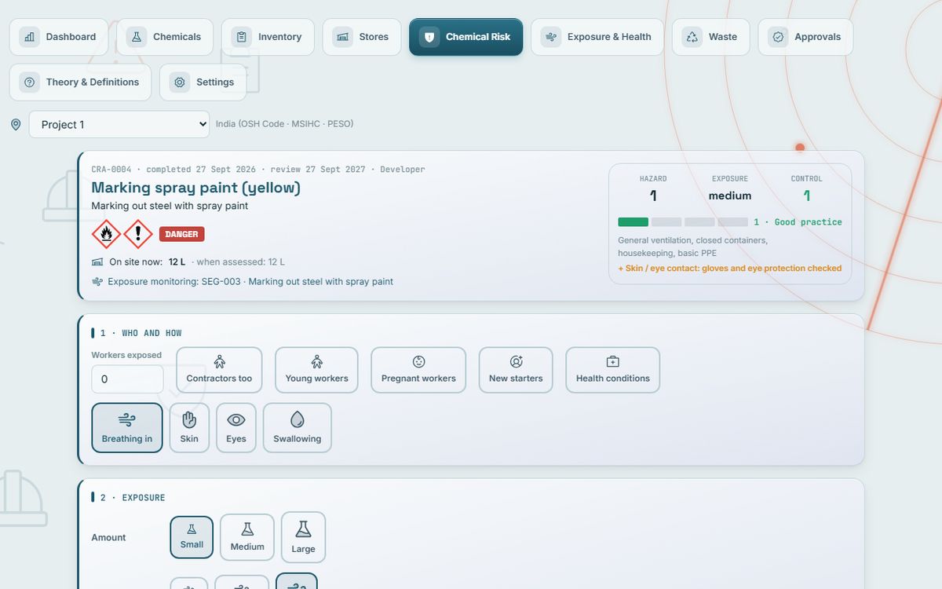This screenshot has width=942, height=589.
Task: Click the Inventory clipboard icon
Action: click(x=242, y=37)
